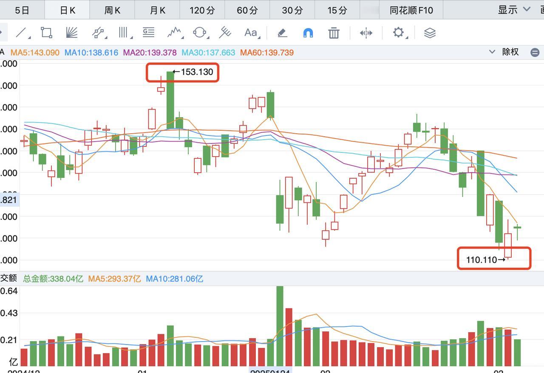Switch to the 5日 chart tab
The height and width of the screenshot is (373, 544).
[22, 10]
